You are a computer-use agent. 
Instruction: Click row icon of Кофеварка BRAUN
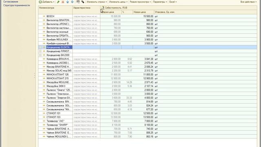[44, 59]
